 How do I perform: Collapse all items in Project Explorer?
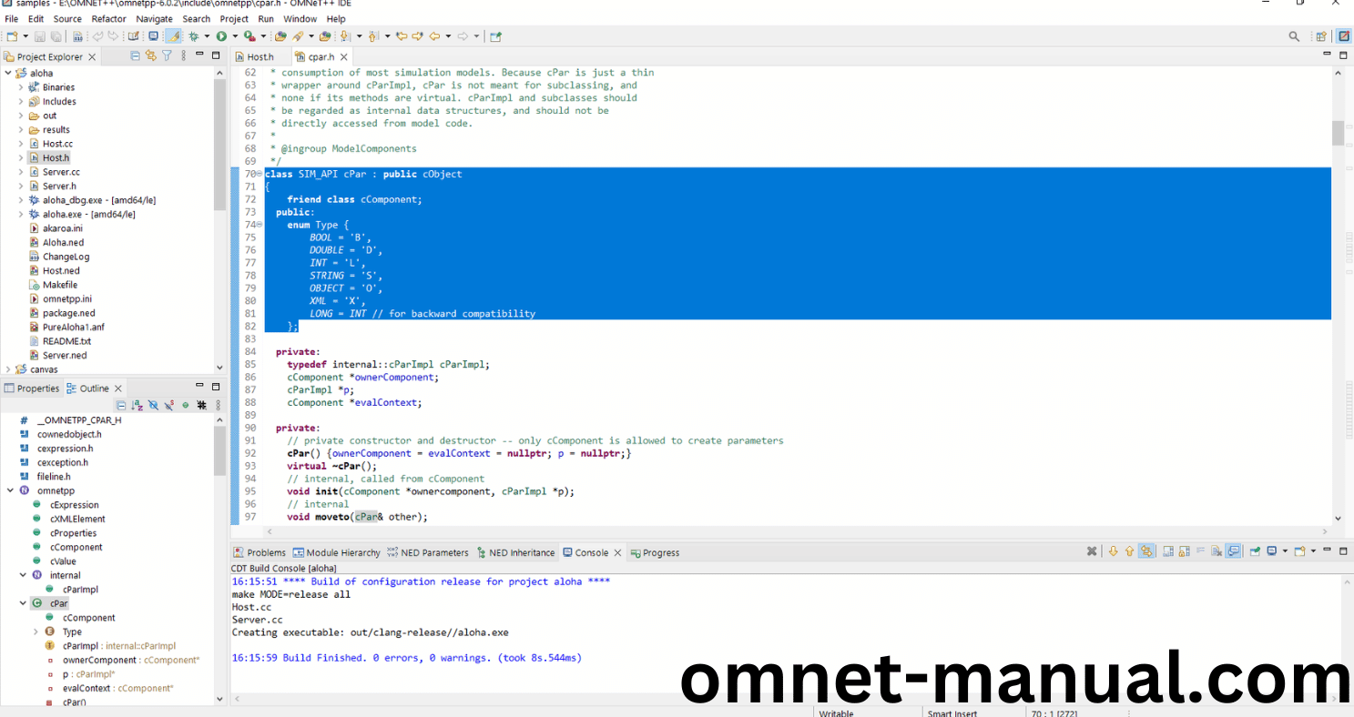pyautogui.click(x=136, y=56)
